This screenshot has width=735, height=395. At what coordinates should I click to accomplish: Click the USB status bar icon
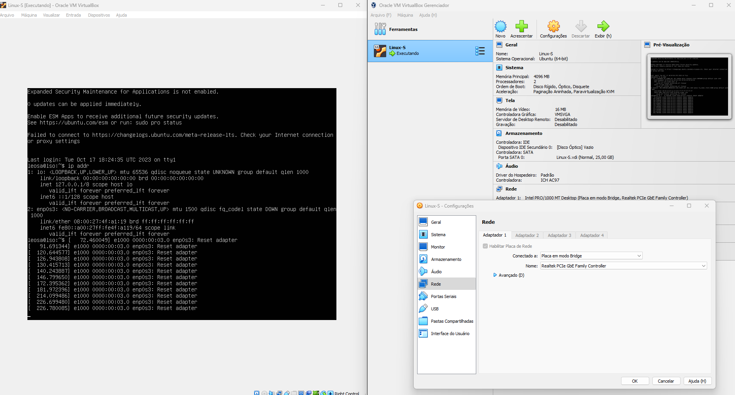click(287, 393)
